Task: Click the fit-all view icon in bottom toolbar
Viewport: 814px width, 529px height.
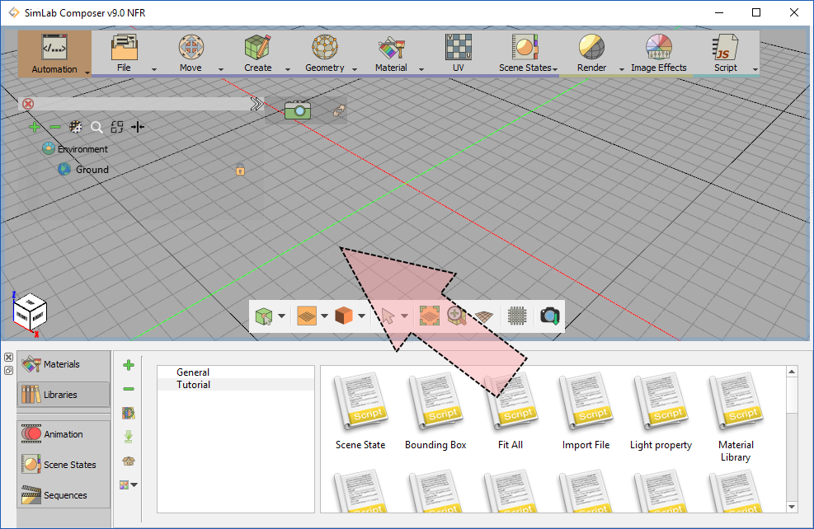Action: pyautogui.click(x=429, y=316)
